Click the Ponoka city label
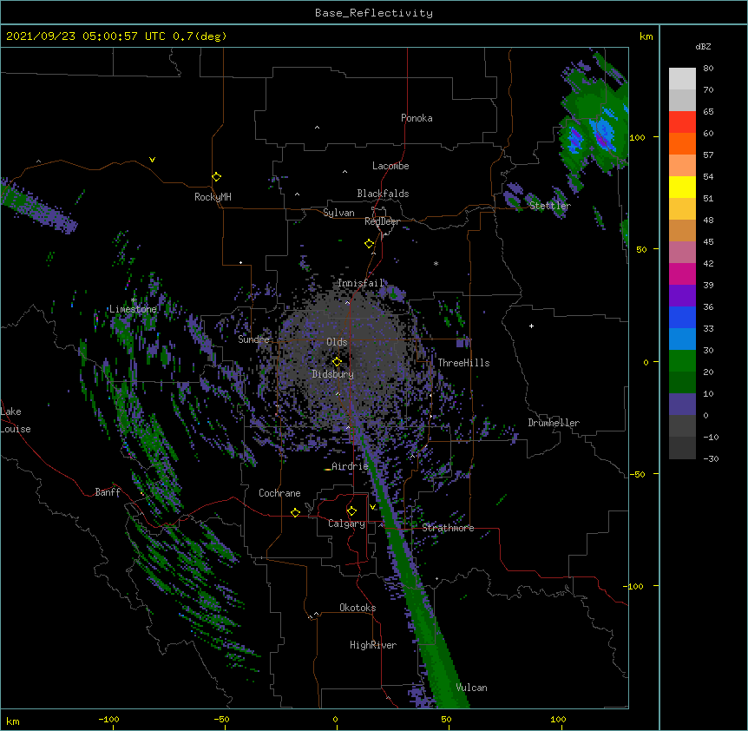Image resolution: width=748 pixels, height=731 pixels. click(417, 118)
